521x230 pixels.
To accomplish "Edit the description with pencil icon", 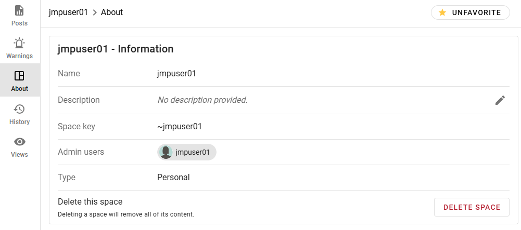I will tap(500, 100).
